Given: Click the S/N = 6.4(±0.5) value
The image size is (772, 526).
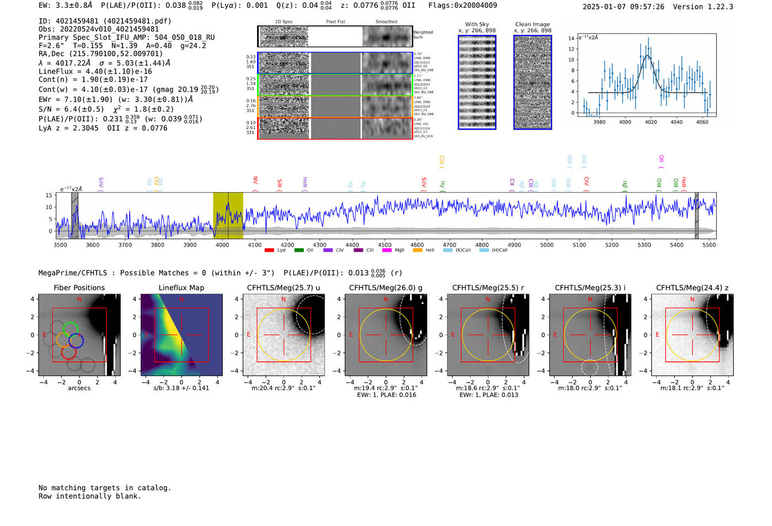Looking at the screenshot, I should coord(71,109).
